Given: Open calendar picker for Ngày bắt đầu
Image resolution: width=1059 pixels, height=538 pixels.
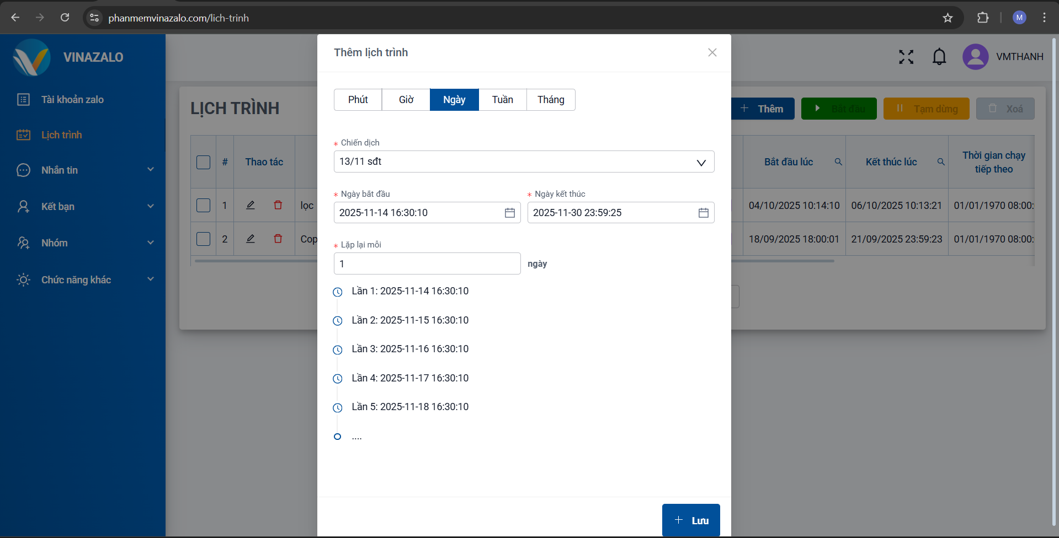Looking at the screenshot, I should 509,213.
